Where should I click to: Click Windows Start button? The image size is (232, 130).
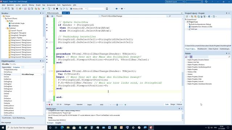coord(3,127)
